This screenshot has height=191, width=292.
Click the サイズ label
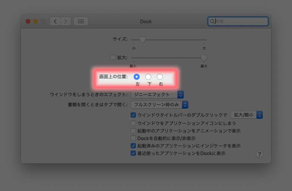point(120,39)
